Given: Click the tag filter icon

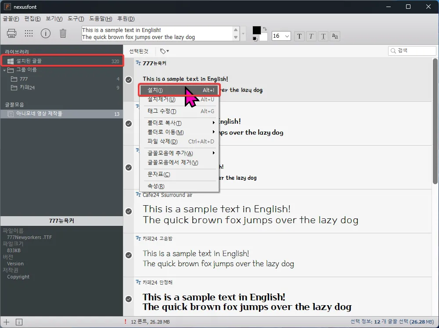Looking at the screenshot, I should coord(163,51).
